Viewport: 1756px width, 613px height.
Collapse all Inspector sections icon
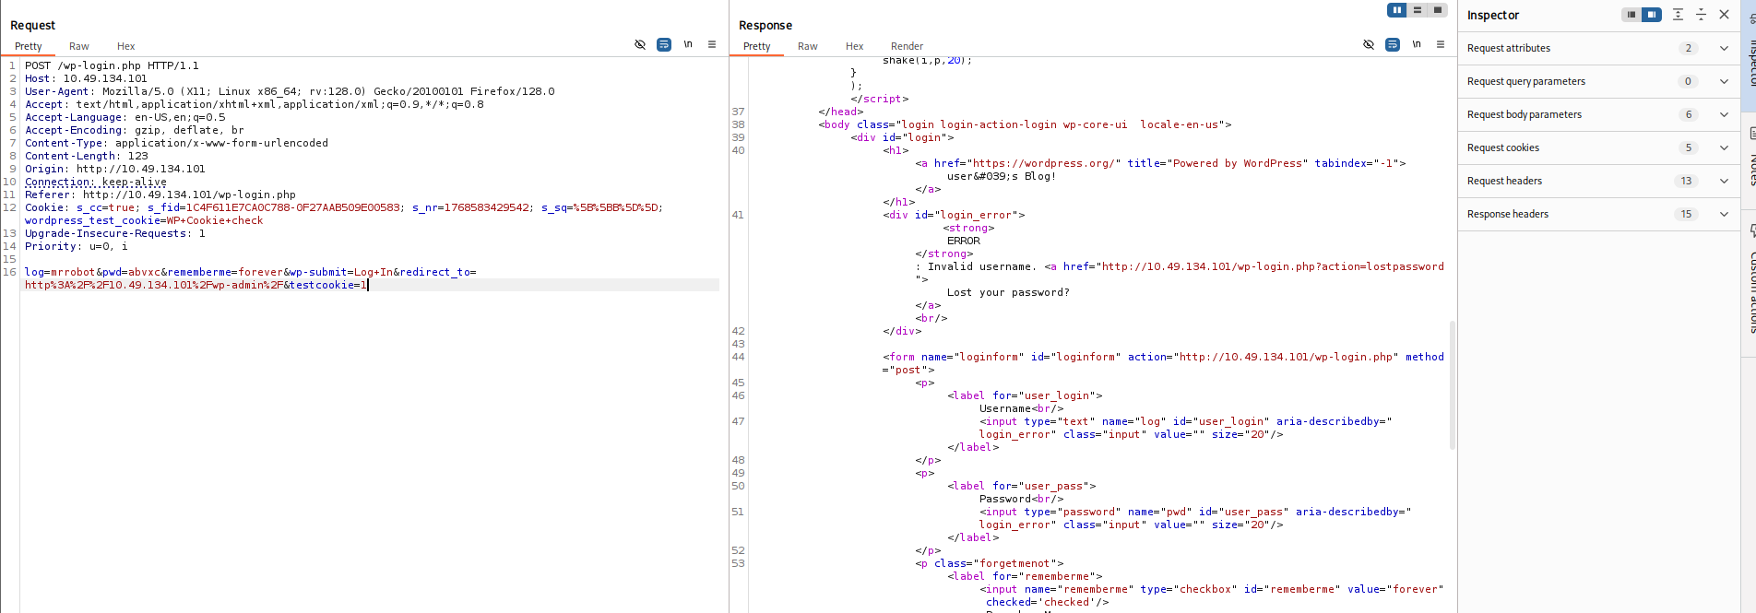1701,15
